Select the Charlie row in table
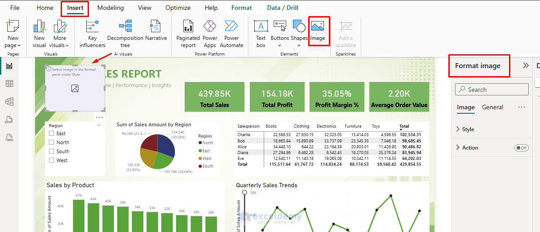 tap(329, 134)
